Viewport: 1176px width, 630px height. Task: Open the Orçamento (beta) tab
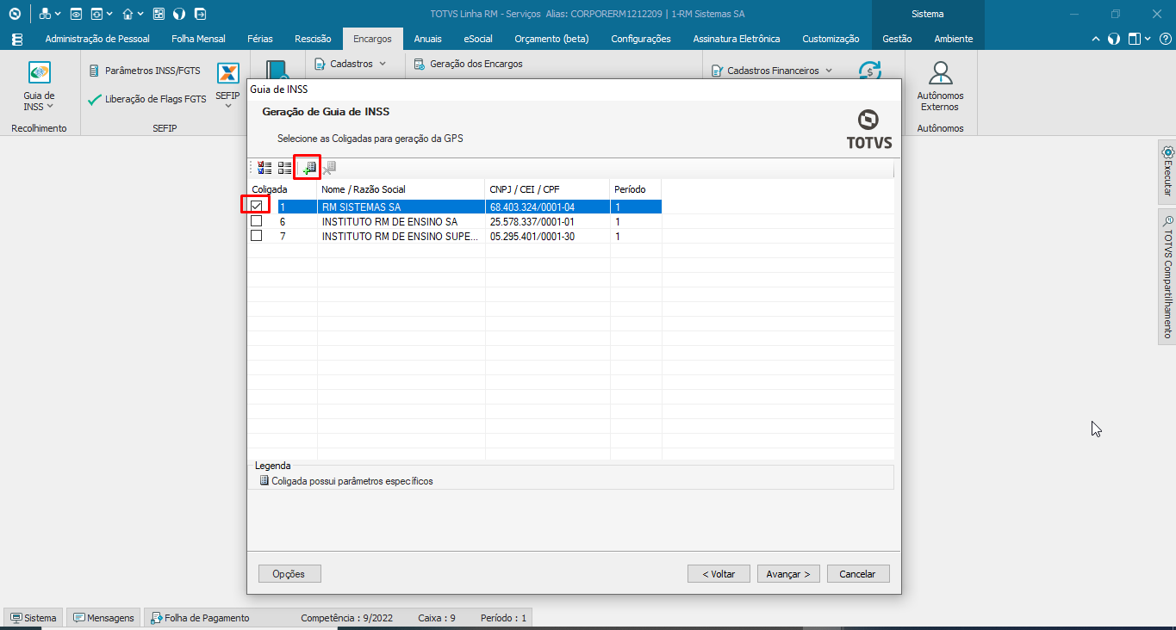551,39
